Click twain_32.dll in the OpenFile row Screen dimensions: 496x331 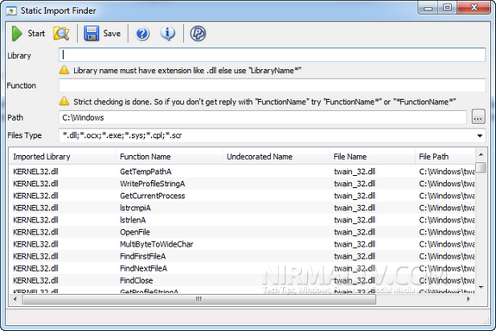355,232
